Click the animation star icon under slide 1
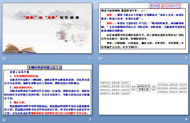190x123 pixels. pos(4,58)
